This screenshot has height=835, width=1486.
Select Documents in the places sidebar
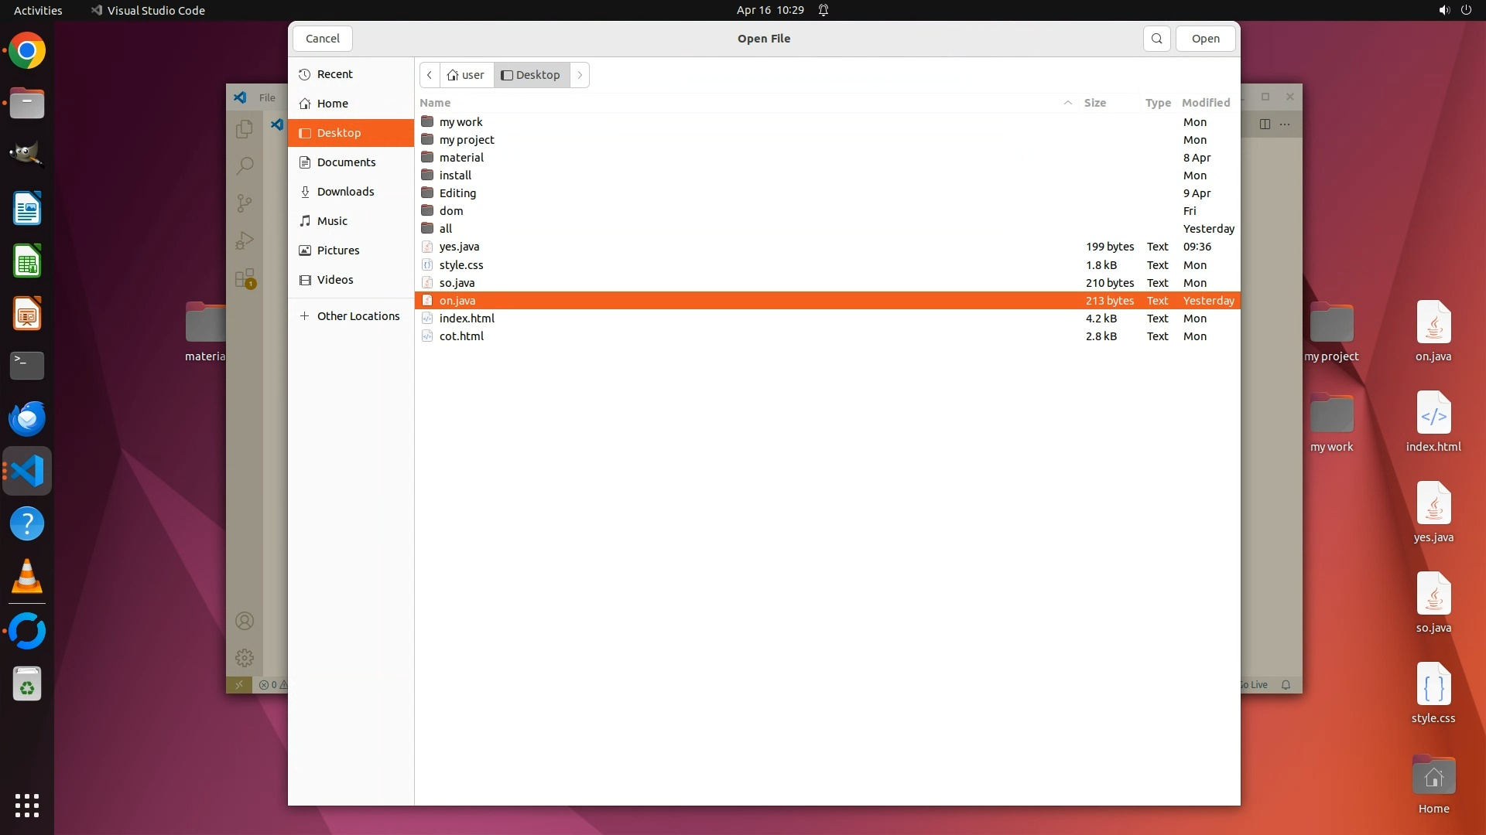point(346,162)
